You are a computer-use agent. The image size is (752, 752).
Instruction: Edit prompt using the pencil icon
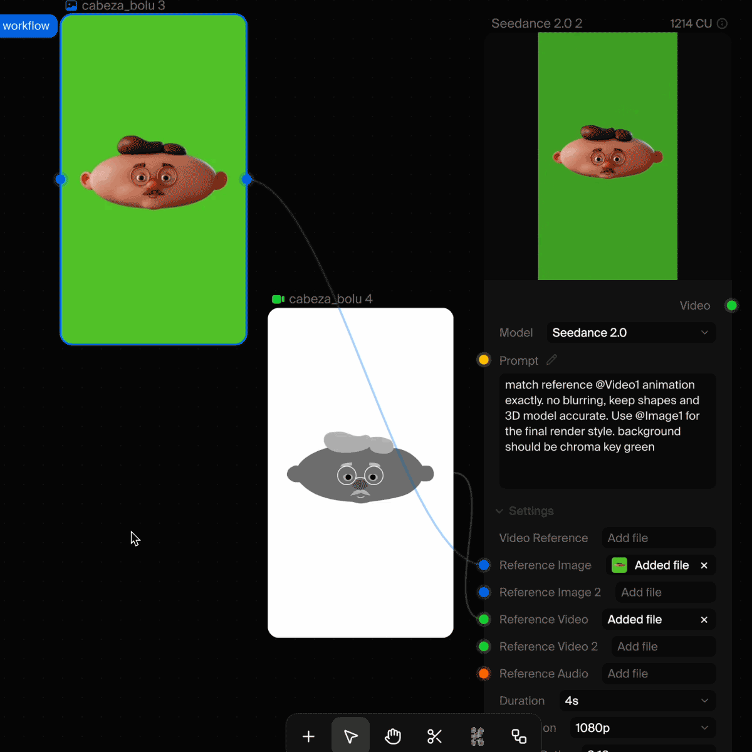(x=551, y=360)
